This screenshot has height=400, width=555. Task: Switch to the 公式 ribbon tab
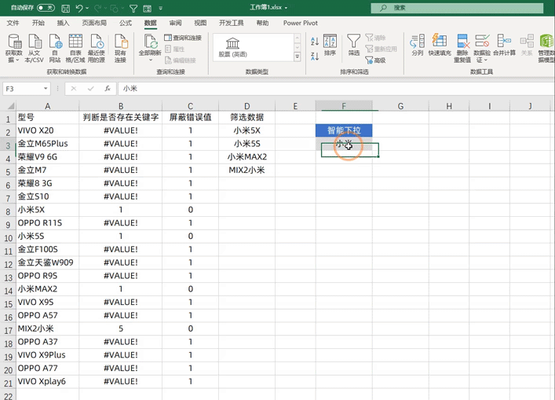[126, 23]
